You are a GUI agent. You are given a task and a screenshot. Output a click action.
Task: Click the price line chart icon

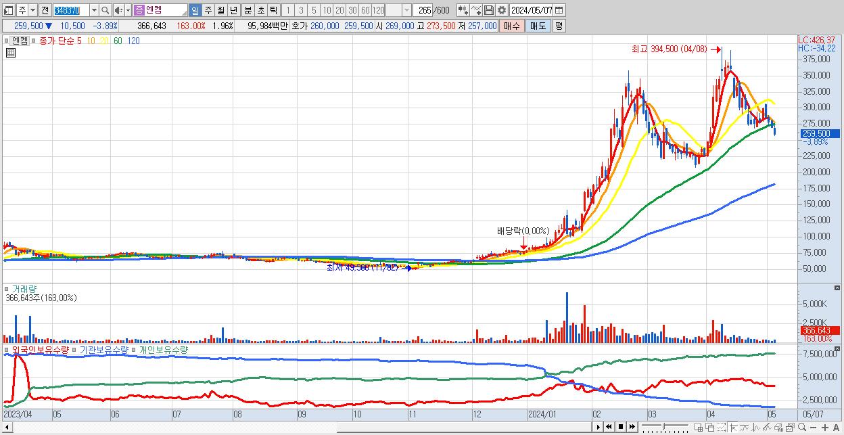click(x=756, y=428)
